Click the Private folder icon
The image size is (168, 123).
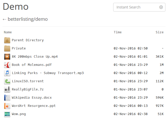tap(7, 48)
